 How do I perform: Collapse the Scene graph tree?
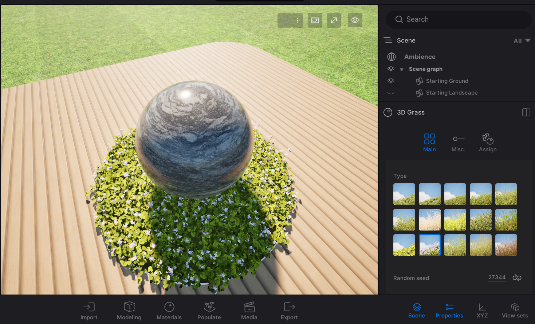point(402,69)
